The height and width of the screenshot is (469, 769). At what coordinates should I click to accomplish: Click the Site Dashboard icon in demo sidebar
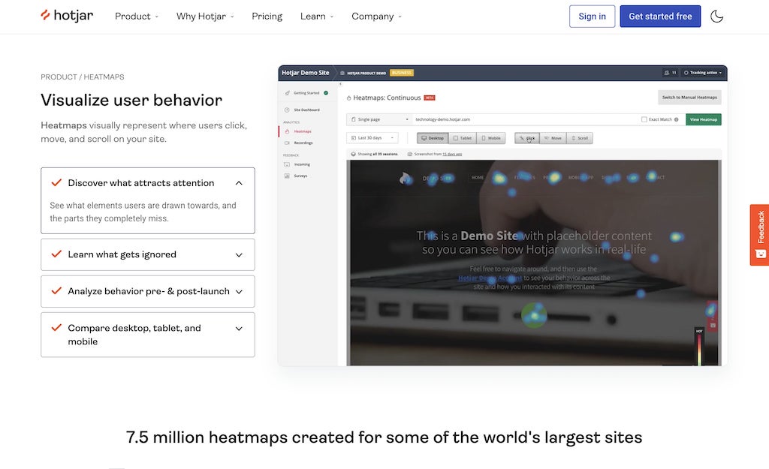(x=287, y=110)
